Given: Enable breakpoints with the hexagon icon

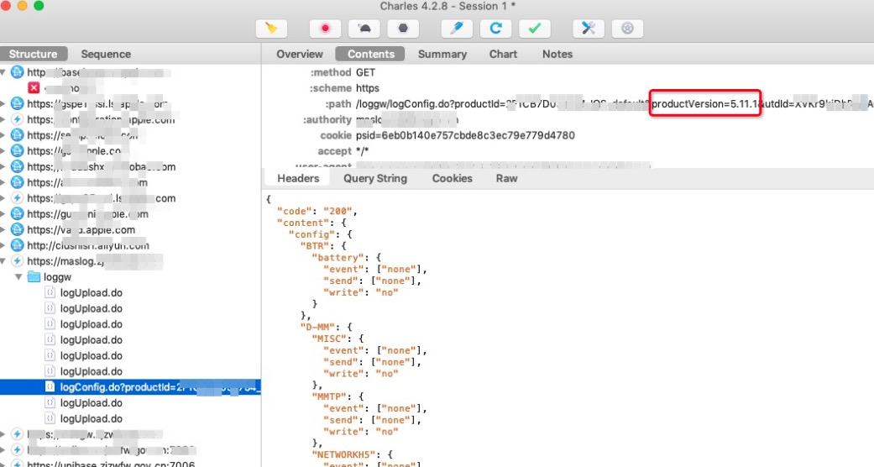Looking at the screenshot, I should 403,29.
